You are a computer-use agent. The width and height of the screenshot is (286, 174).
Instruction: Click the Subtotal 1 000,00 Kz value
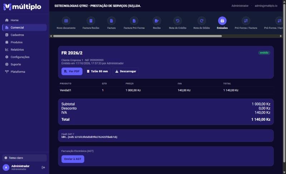[x=261, y=104]
